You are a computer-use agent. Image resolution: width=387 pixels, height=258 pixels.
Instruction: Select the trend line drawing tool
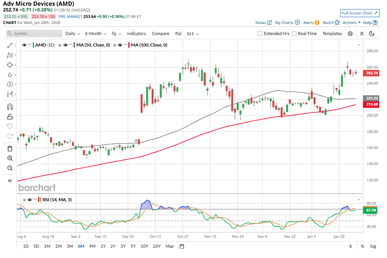(x=10, y=45)
